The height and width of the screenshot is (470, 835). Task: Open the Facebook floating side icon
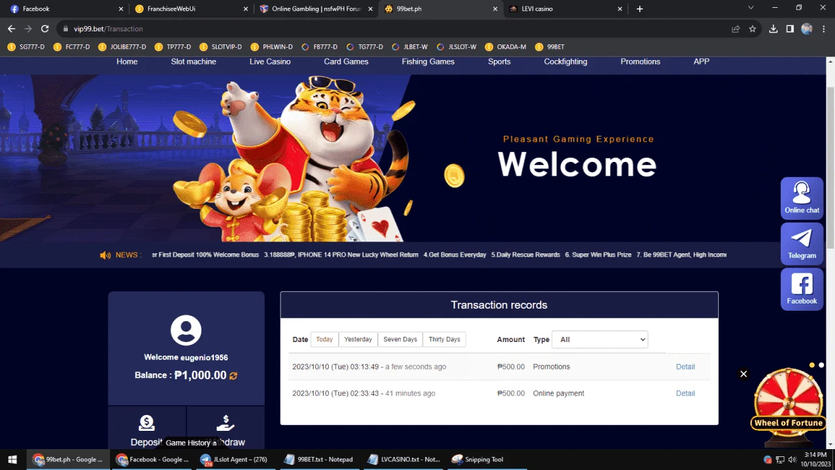coord(802,289)
